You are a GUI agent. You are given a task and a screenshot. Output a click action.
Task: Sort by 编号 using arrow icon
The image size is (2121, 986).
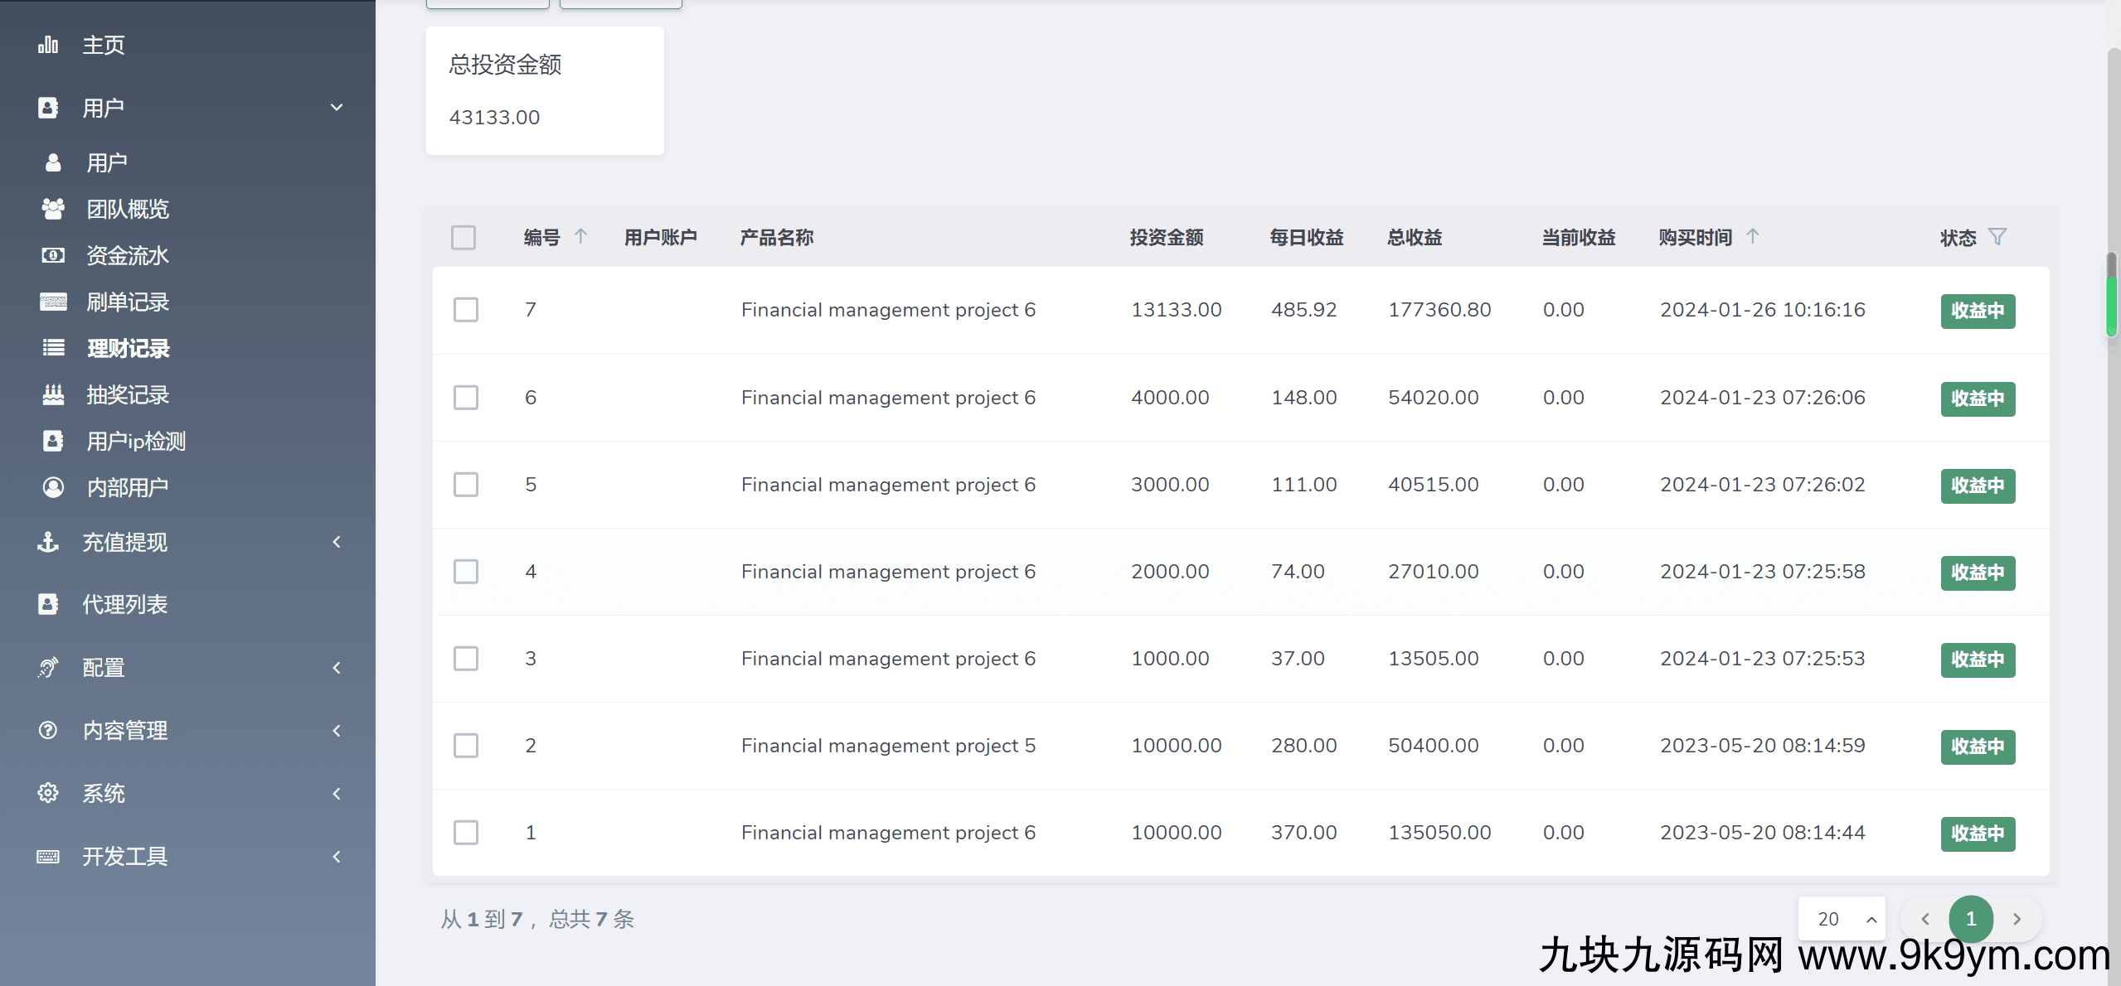581,237
